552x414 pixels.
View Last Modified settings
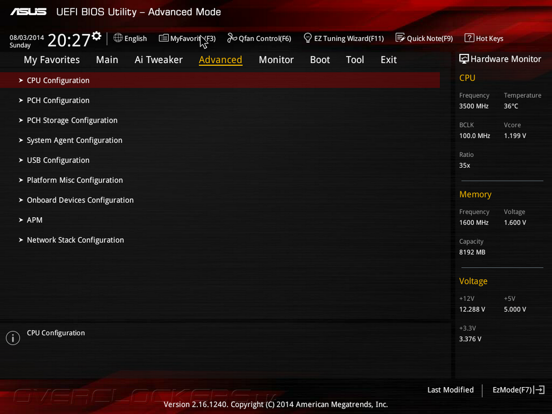[x=450, y=390]
